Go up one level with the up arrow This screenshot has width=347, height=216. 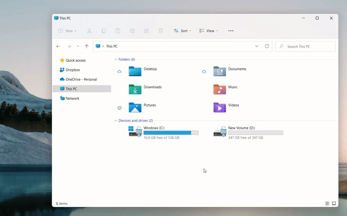87,46
